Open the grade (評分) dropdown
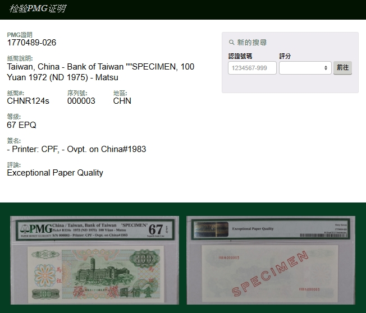Screen dimensions: 366x313 click(305, 68)
